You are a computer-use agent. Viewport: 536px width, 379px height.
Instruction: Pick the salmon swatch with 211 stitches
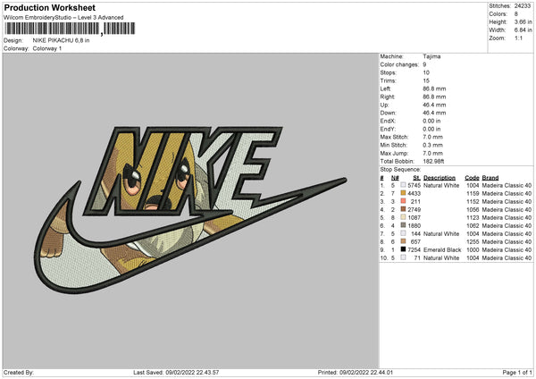[404, 201]
